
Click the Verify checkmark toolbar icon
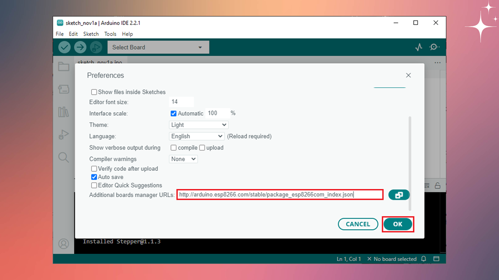pyautogui.click(x=64, y=48)
